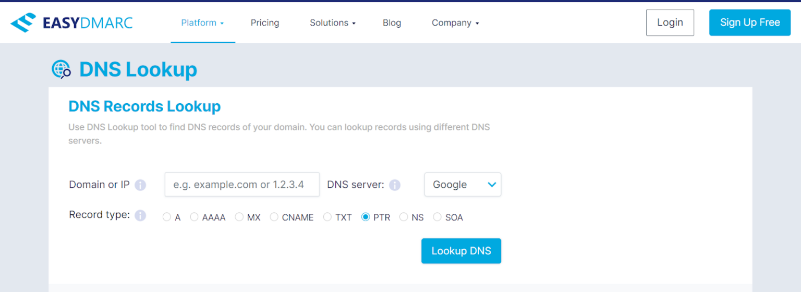Expand the Solutions menu

coord(332,23)
